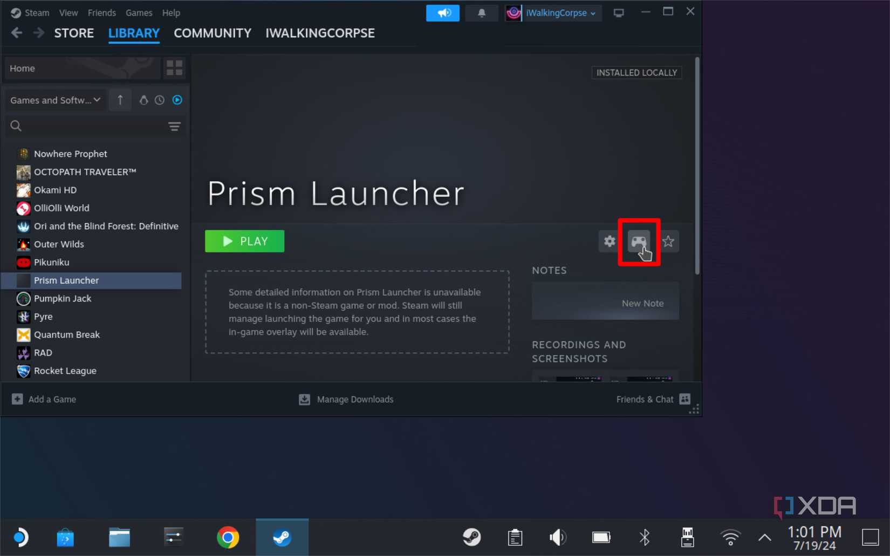Open the application launcher in taskbar
This screenshot has height=556, width=890.
pos(20,537)
